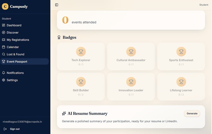Viewport: 212px width, 134px height.
Task: Click the Sports Enthusiast 0 / 1 progress
Action: point(181,65)
